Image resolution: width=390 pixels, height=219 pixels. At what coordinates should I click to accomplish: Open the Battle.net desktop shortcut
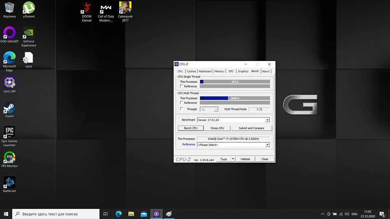pyautogui.click(x=9, y=183)
